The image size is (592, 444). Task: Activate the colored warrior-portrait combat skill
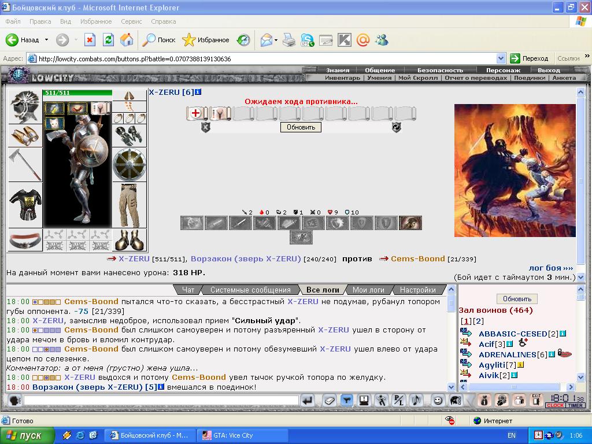(410, 223)
